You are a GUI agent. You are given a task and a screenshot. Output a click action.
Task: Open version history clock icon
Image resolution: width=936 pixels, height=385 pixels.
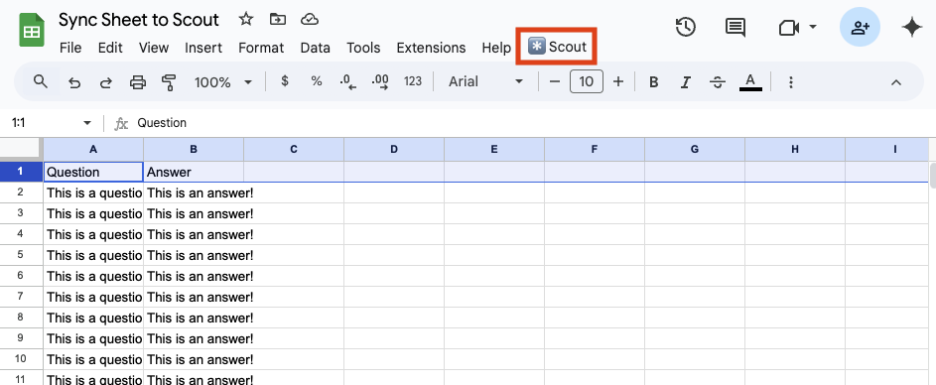click(x=685, y=27)
